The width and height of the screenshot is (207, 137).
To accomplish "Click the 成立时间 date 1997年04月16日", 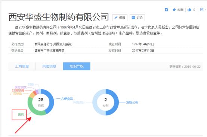I will point(143,44).
